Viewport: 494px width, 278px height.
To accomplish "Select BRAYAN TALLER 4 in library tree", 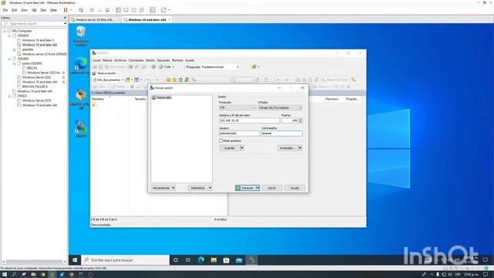I will coord(35,86).
